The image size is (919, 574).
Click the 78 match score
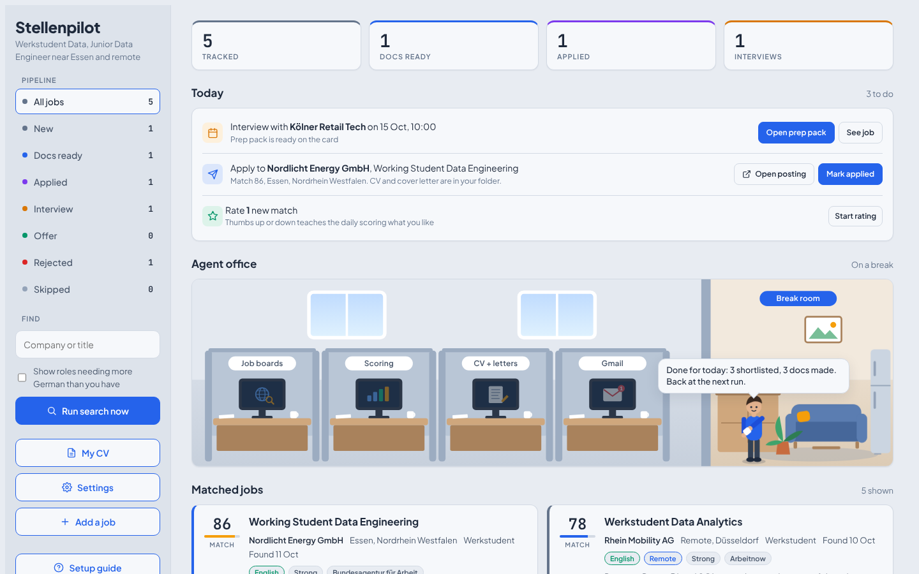pos(578,524)
